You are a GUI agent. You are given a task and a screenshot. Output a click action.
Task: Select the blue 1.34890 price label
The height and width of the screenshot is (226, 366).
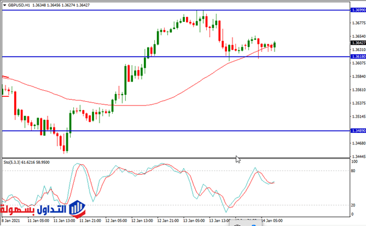point(358,131)
